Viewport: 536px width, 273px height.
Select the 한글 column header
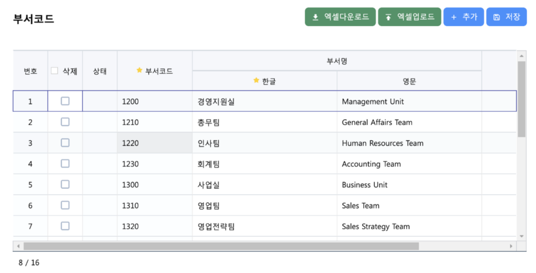click(264, 81)
